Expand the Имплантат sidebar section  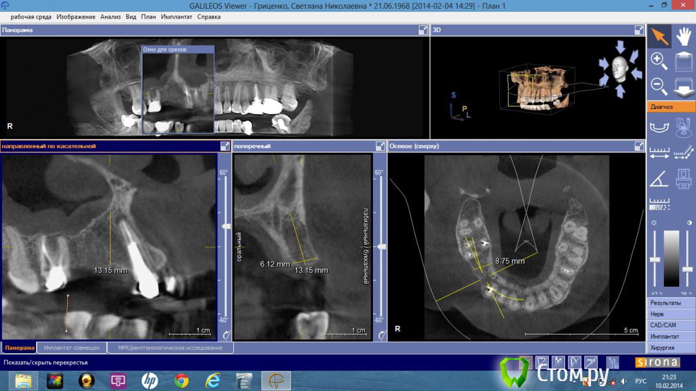(670, 337)
